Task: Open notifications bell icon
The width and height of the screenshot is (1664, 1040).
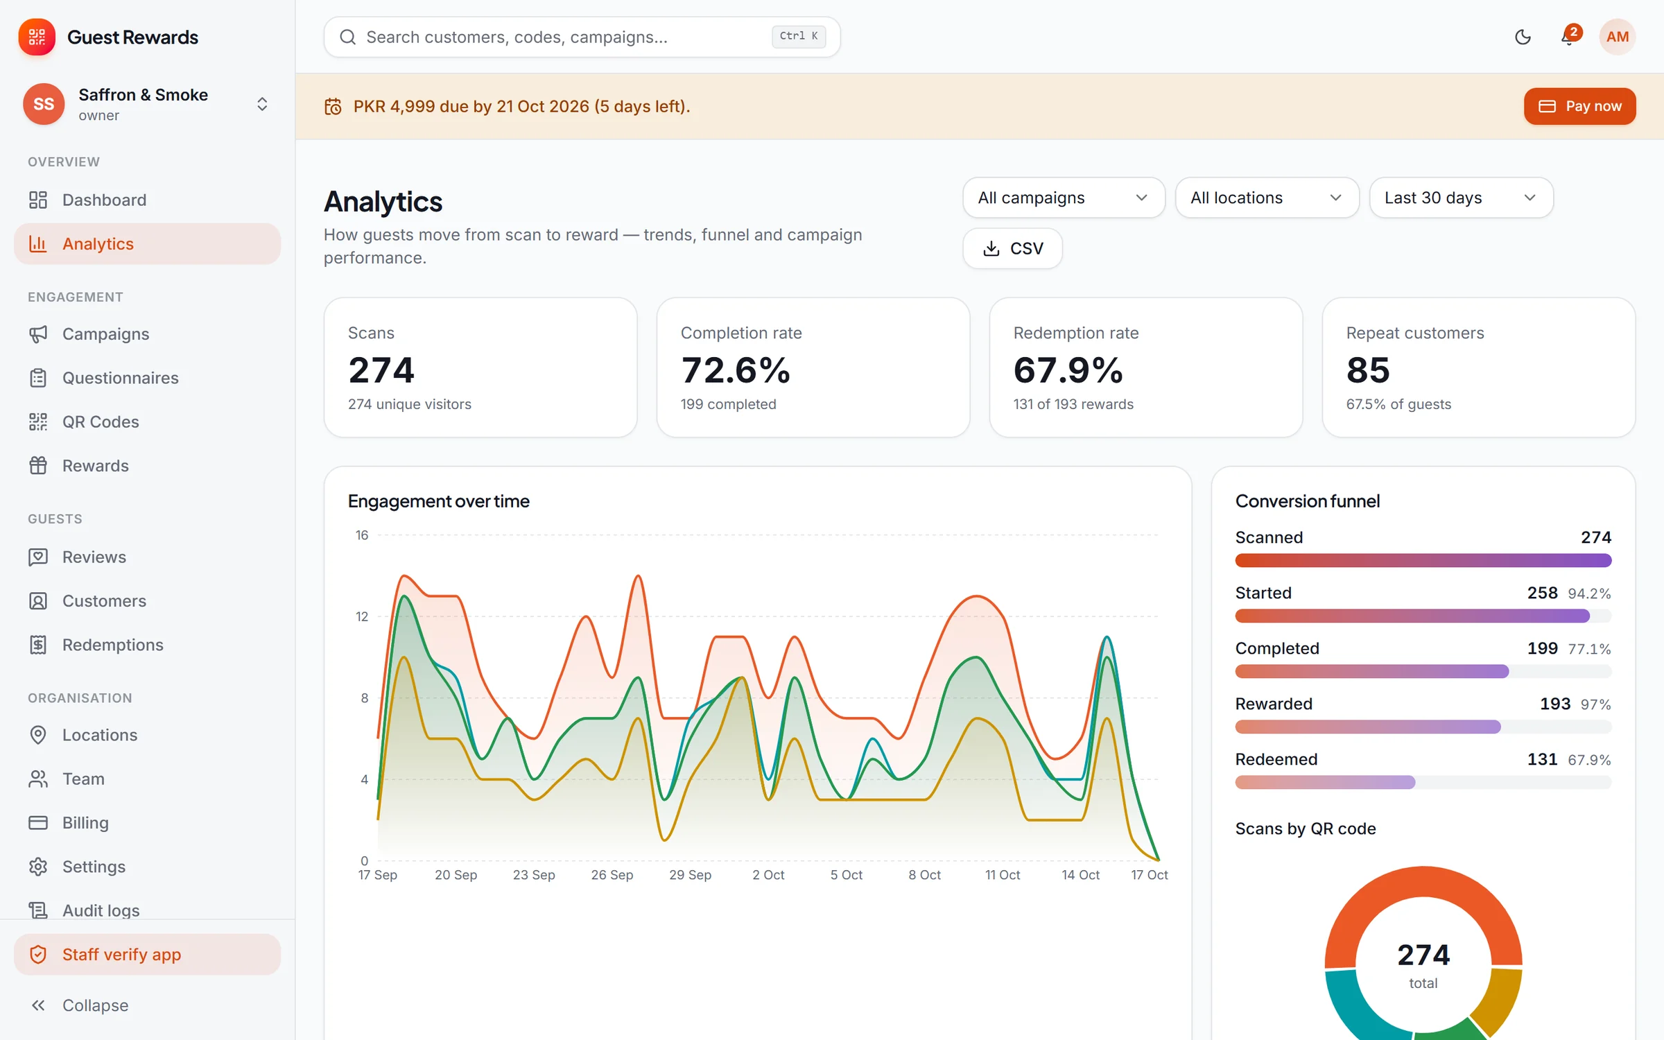Action: [x=1568, y=37]
